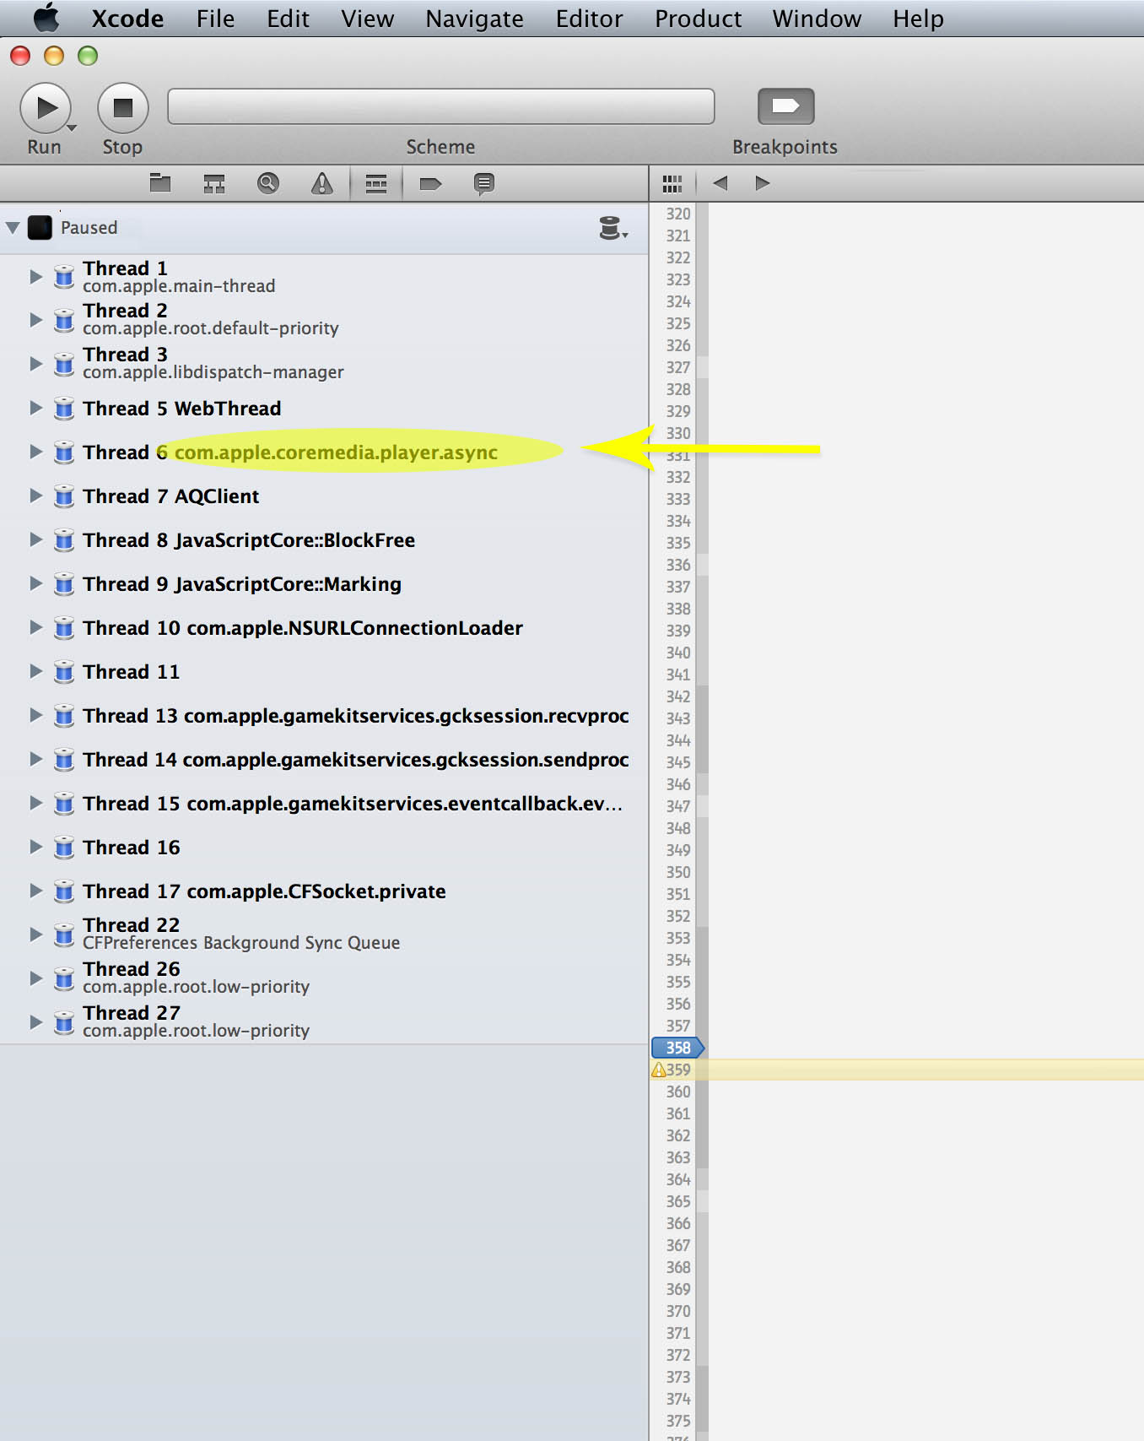Click the Paused status label
1144x1441 pixels.
[89, 228]
